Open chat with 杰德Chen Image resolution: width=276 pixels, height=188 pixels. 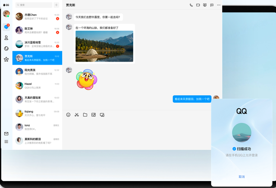38,16
